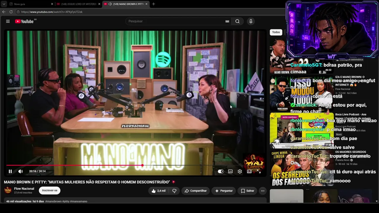
Task: Start voice search with microphone icon
Action: click(x=251, y=21)
